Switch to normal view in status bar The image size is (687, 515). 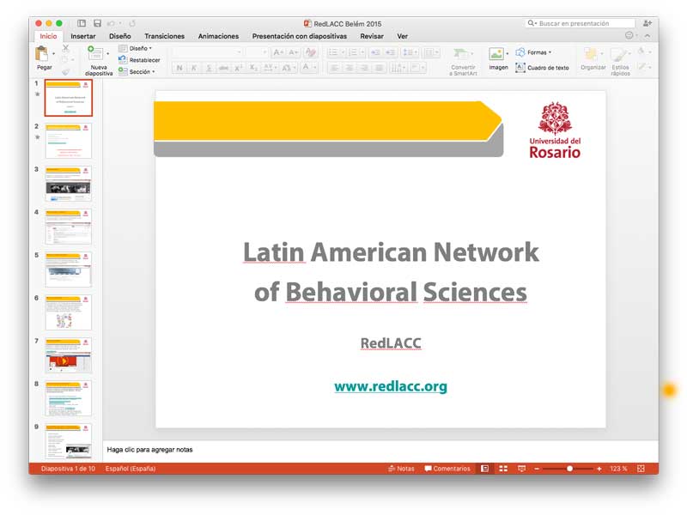point(485,469)
